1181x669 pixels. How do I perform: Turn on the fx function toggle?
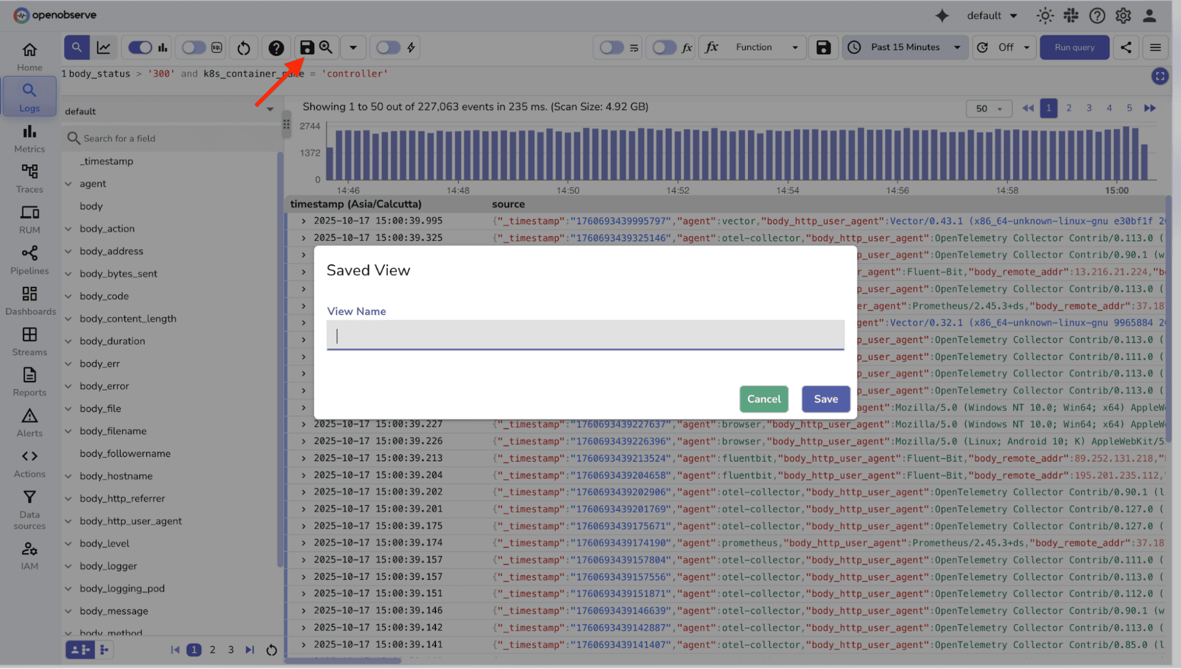[664, 47]
